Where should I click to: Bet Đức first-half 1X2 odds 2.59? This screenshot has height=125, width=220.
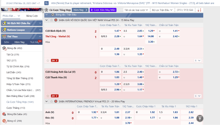point(191,118)
